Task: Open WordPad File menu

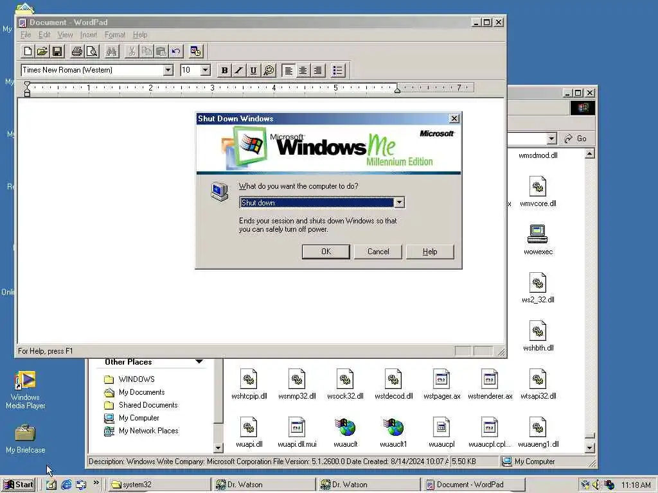Action: [x=26, y=35]
